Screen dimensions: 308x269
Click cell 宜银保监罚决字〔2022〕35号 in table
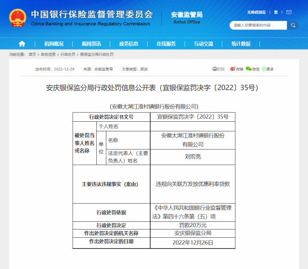click(x=192, y=117)
